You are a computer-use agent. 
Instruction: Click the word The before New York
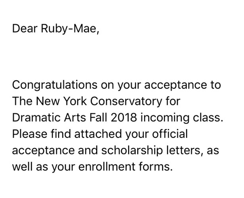click(x=22, y=101)
